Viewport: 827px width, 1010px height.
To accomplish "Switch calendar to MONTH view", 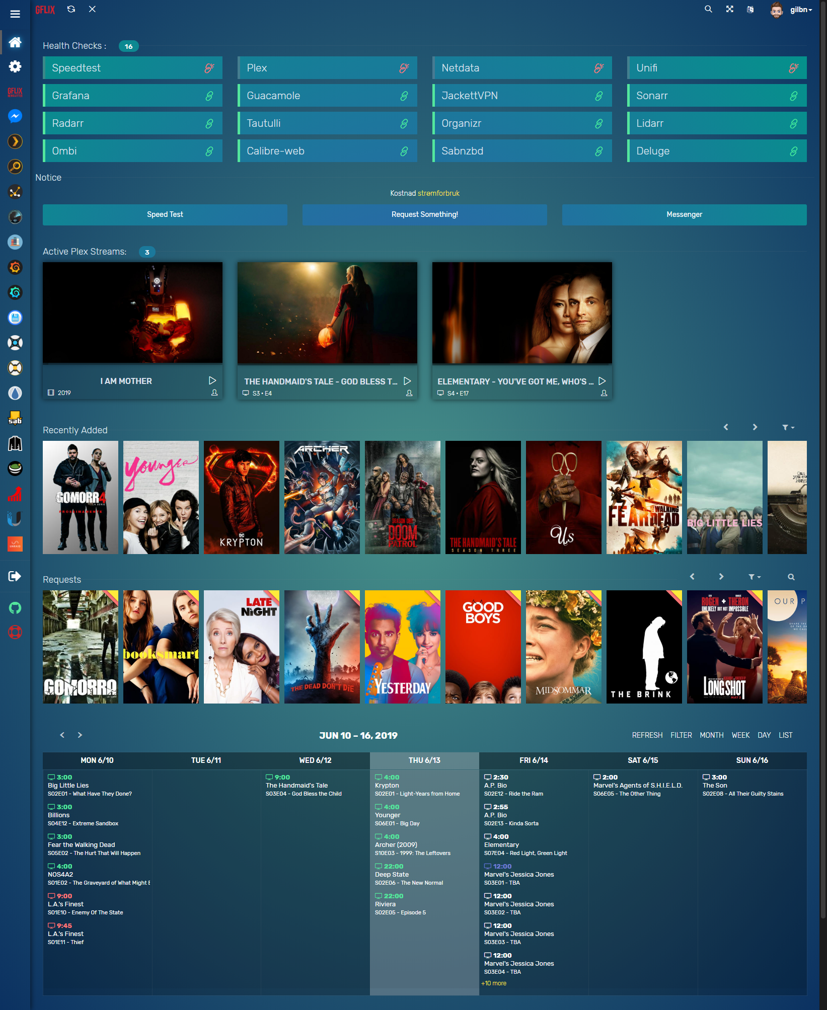I will [711, 735].
